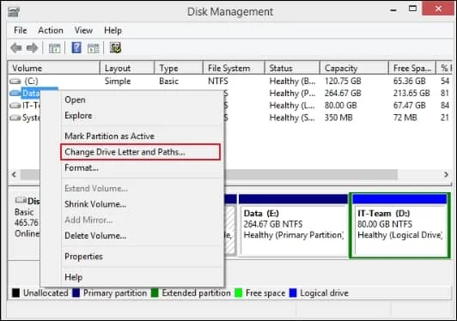
Task: Click the 350 MB capacity cell
Action: (338, 118)
